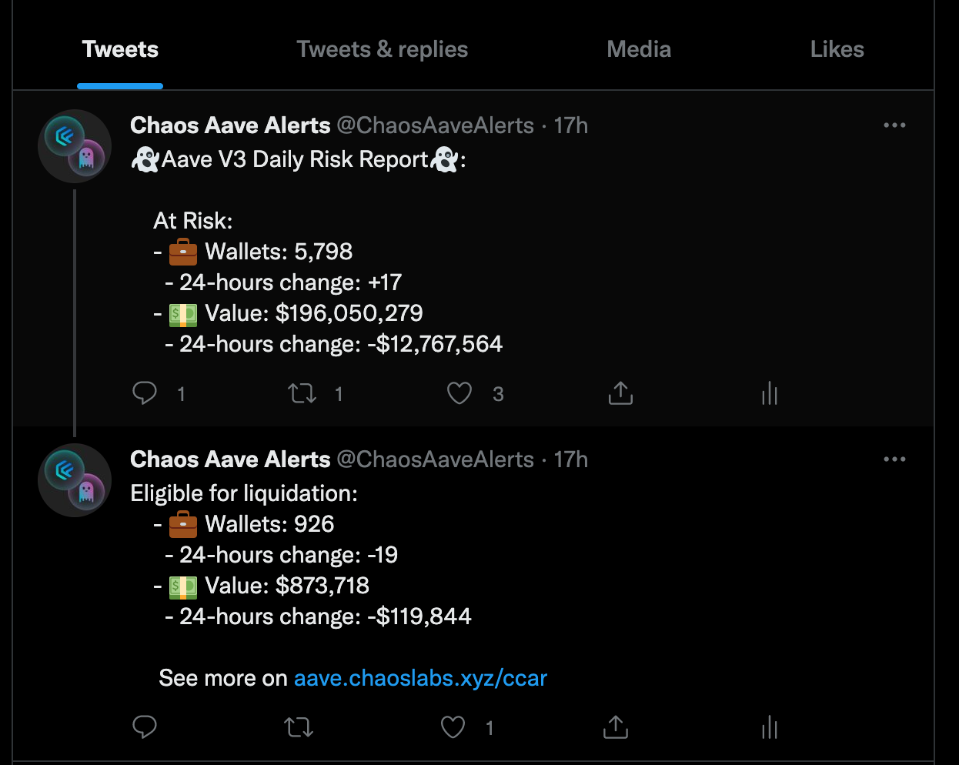This screenshot has height=765, width=959.
Task: Open more options on the Daily Risk Report tweet
Action: pyautogui.click(x=894, y=125)
